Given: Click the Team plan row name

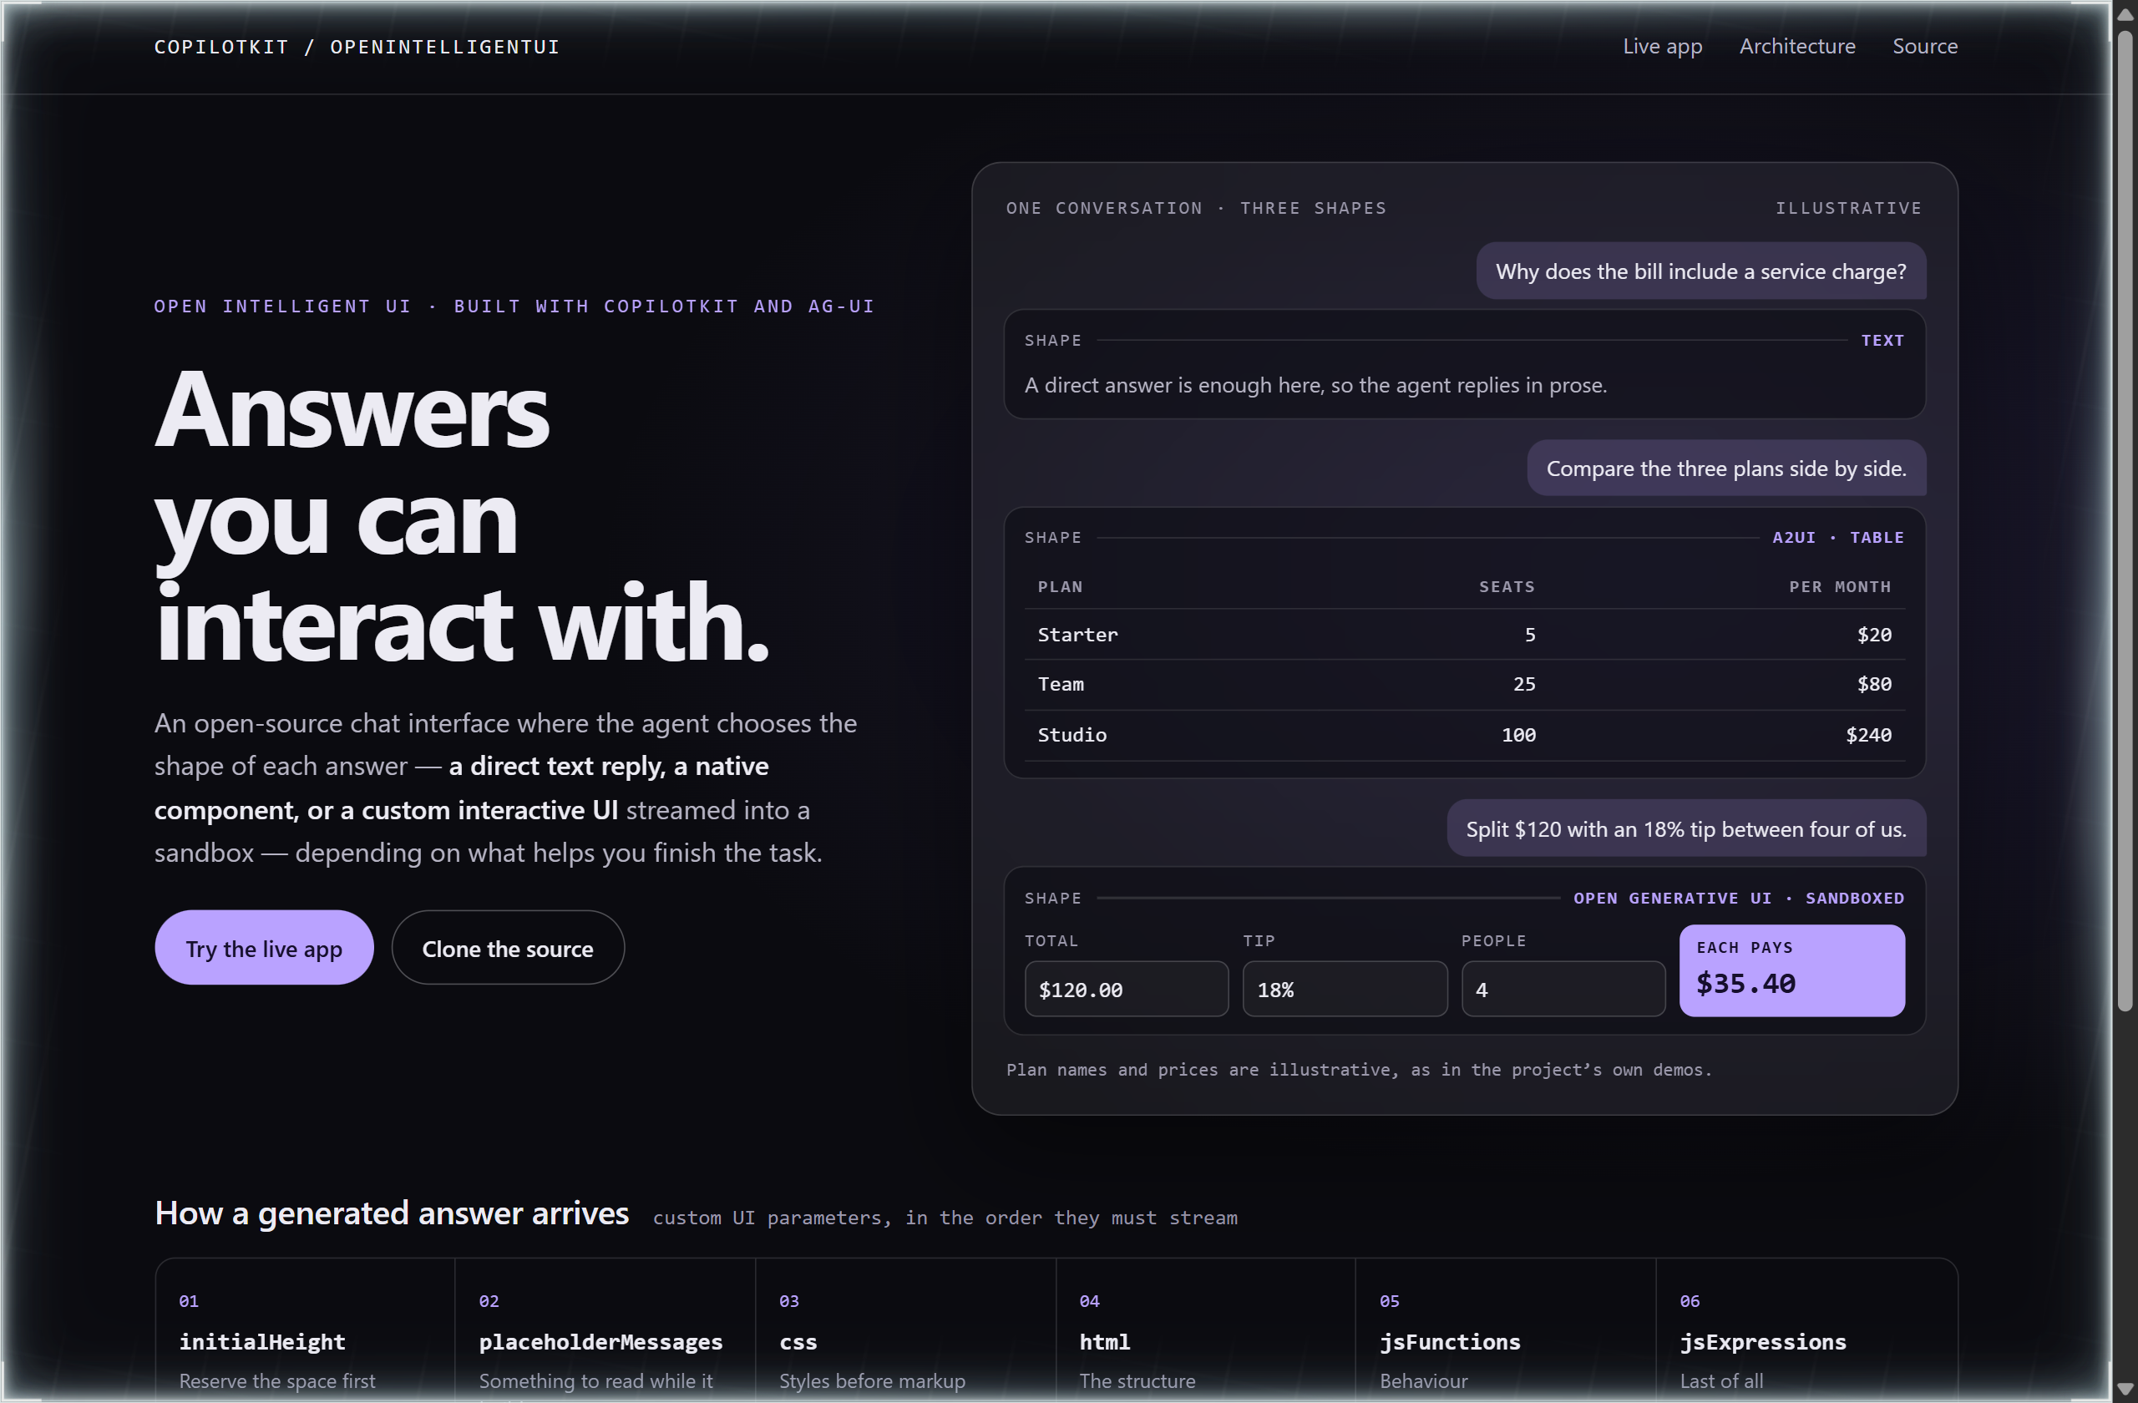Looking at the screenshot, I should 1060,683.
